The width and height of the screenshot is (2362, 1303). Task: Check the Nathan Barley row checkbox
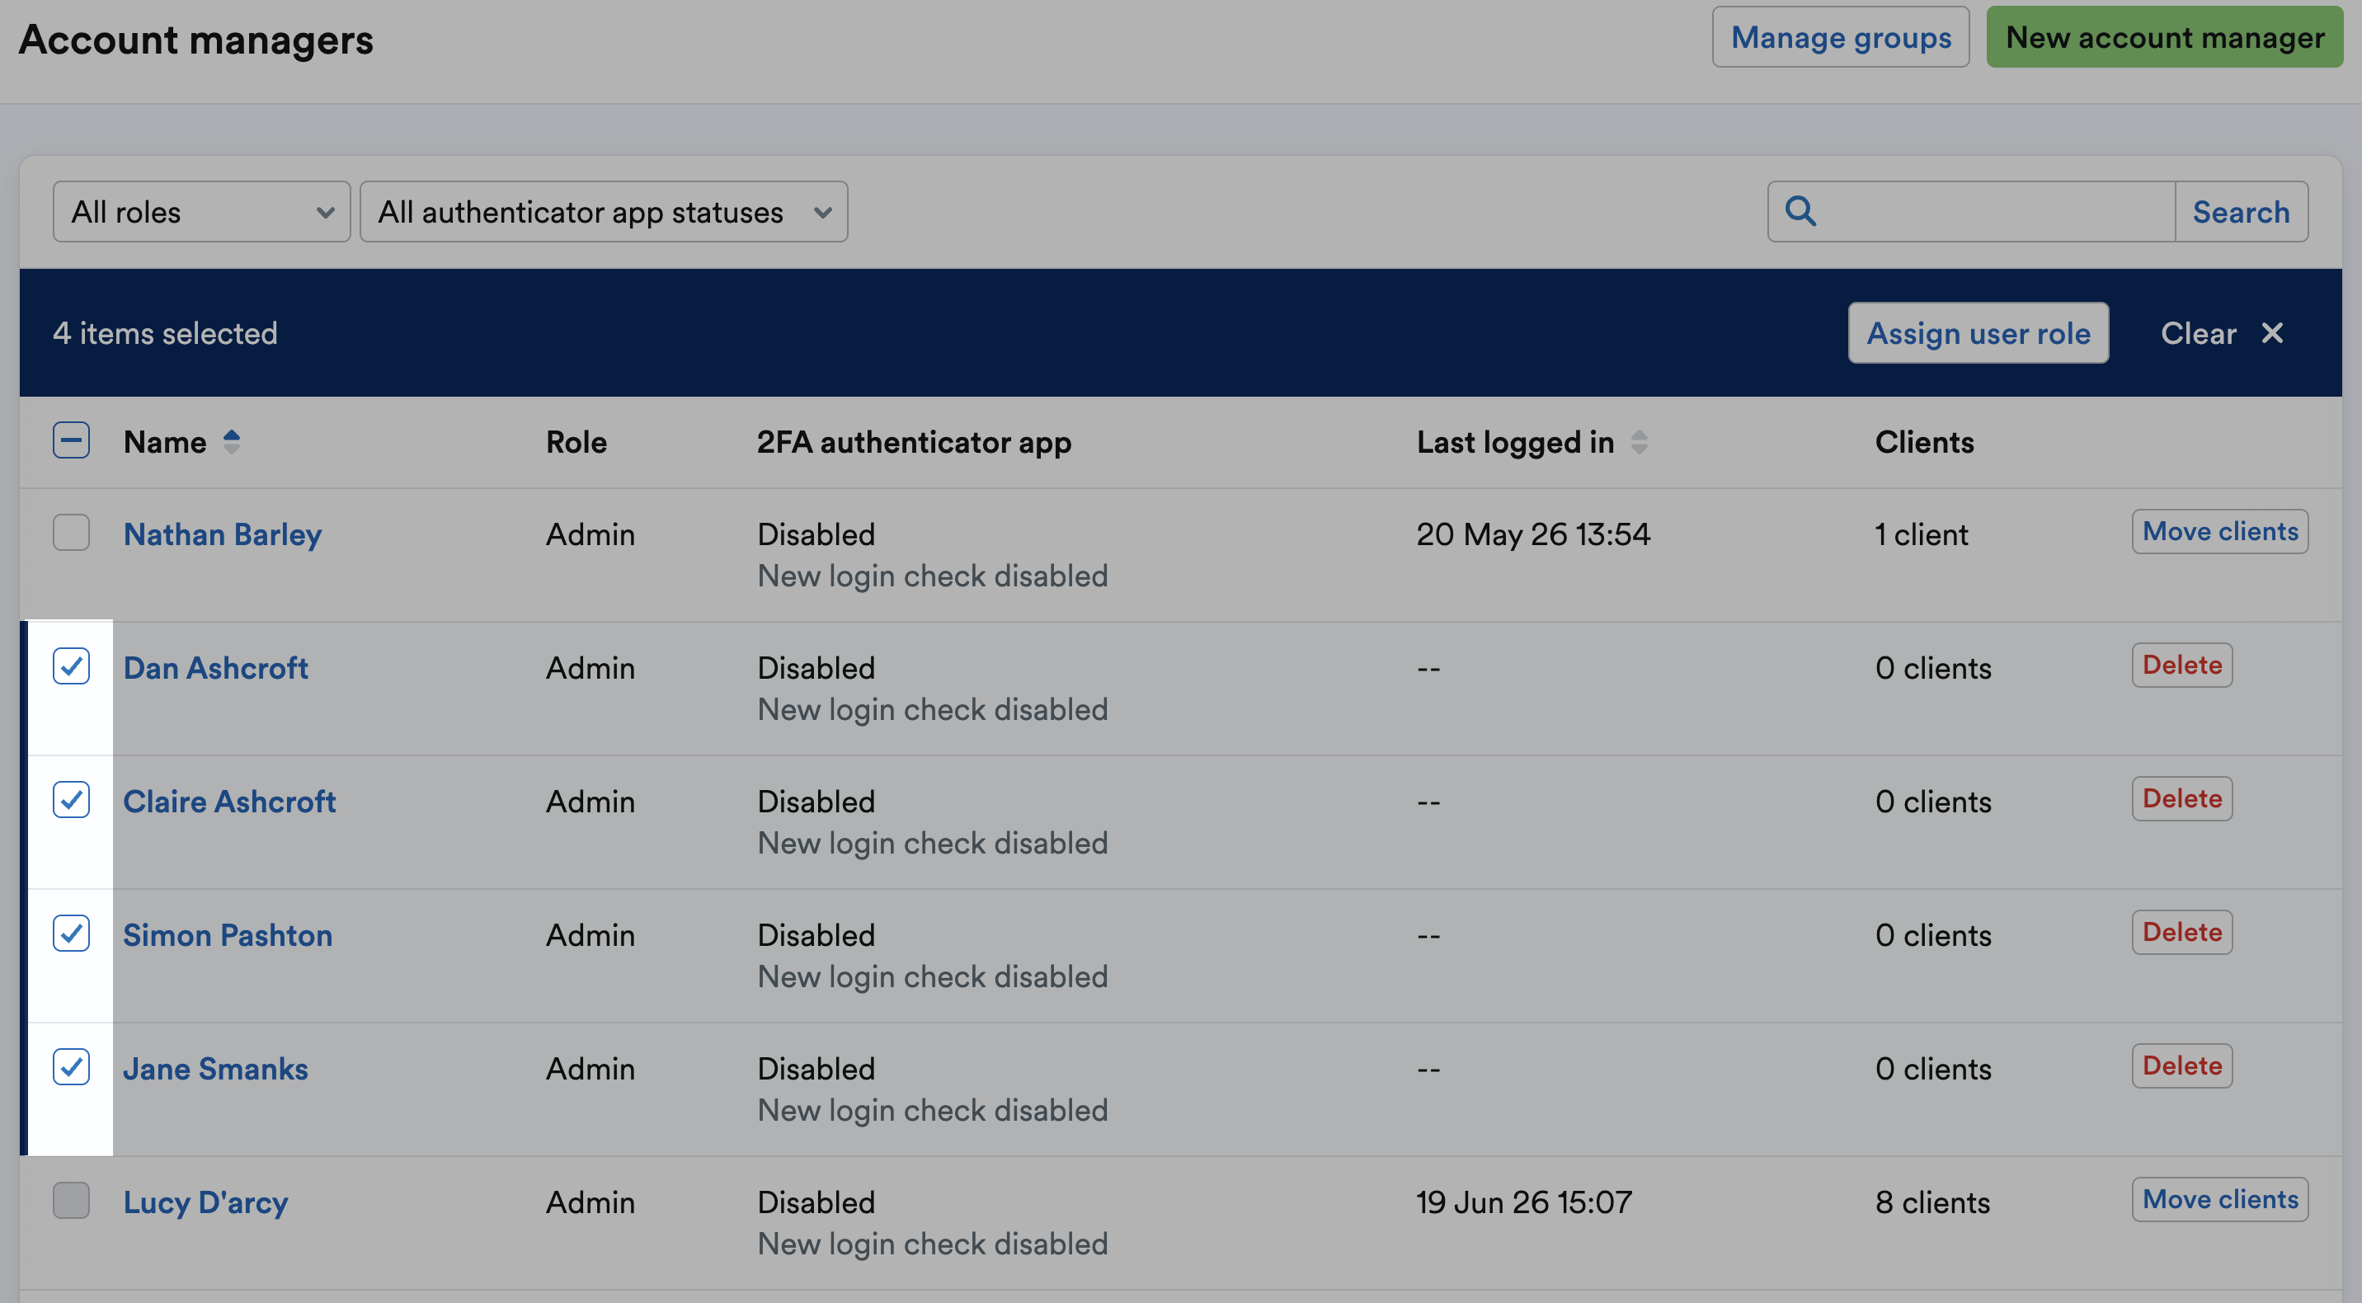71,533
